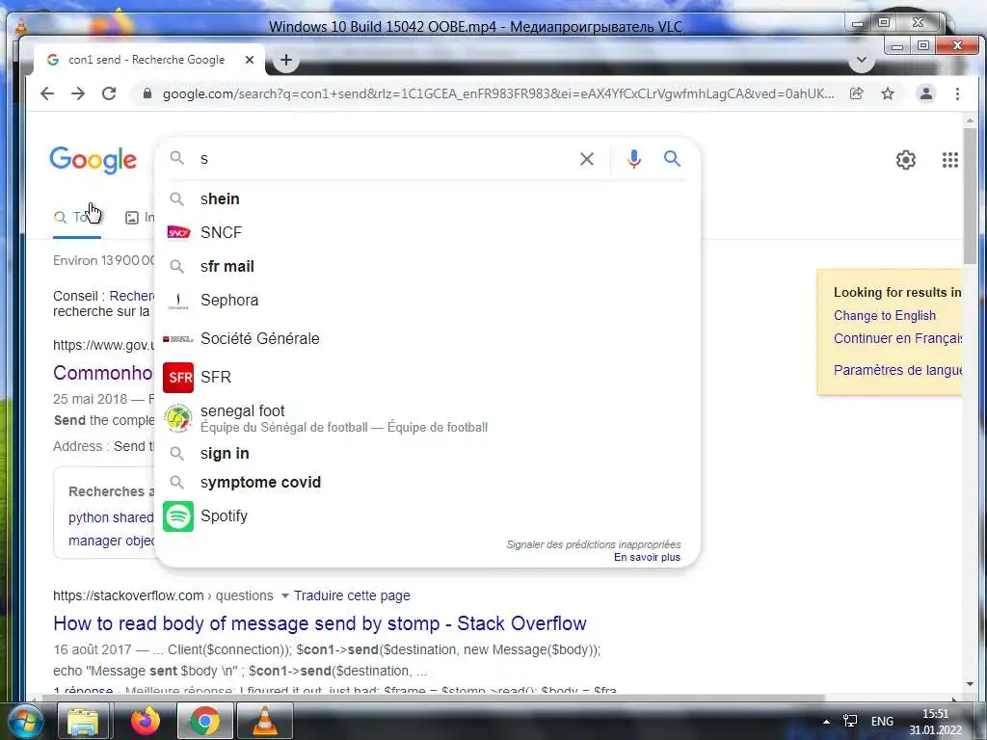This screenshot has width=987, height=740.
Task: Click the ENG language indicator
Action: tap(882, 722)
